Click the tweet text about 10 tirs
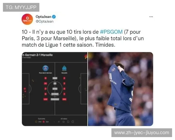Viewport: 175px width, 140px height. (83, 38)
